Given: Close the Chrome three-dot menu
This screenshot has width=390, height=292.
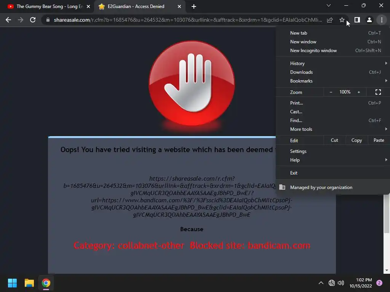Looking at the screenshot, I should click(382, 20).
